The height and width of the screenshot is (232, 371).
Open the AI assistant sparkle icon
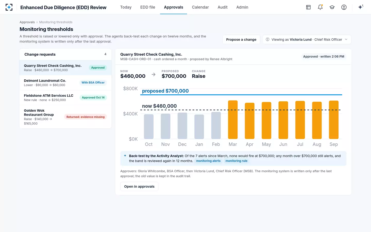pos(361,7)
